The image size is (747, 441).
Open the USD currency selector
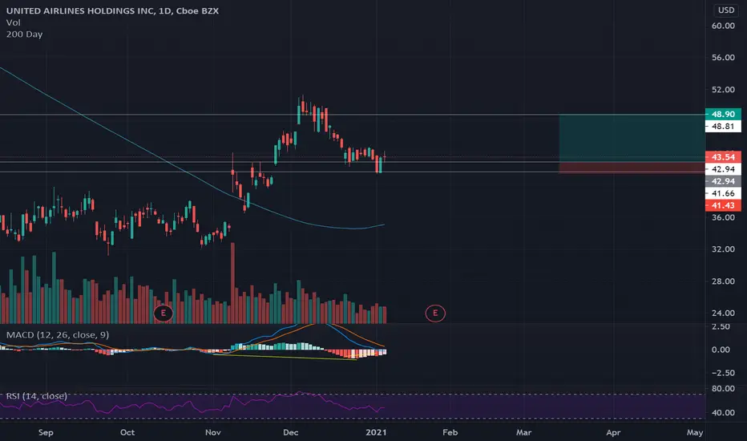726,10
